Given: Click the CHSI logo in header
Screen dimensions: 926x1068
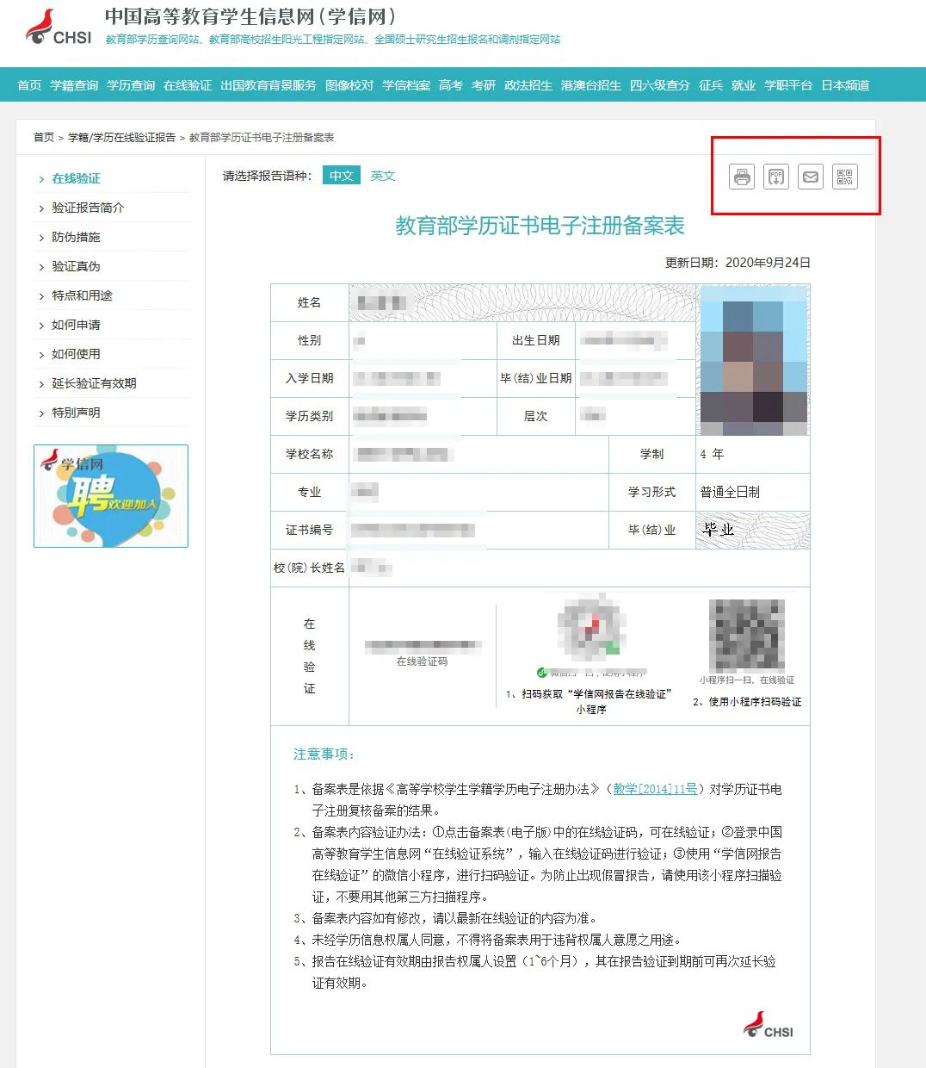Looking at the screenshot, I should pos(59,28).
